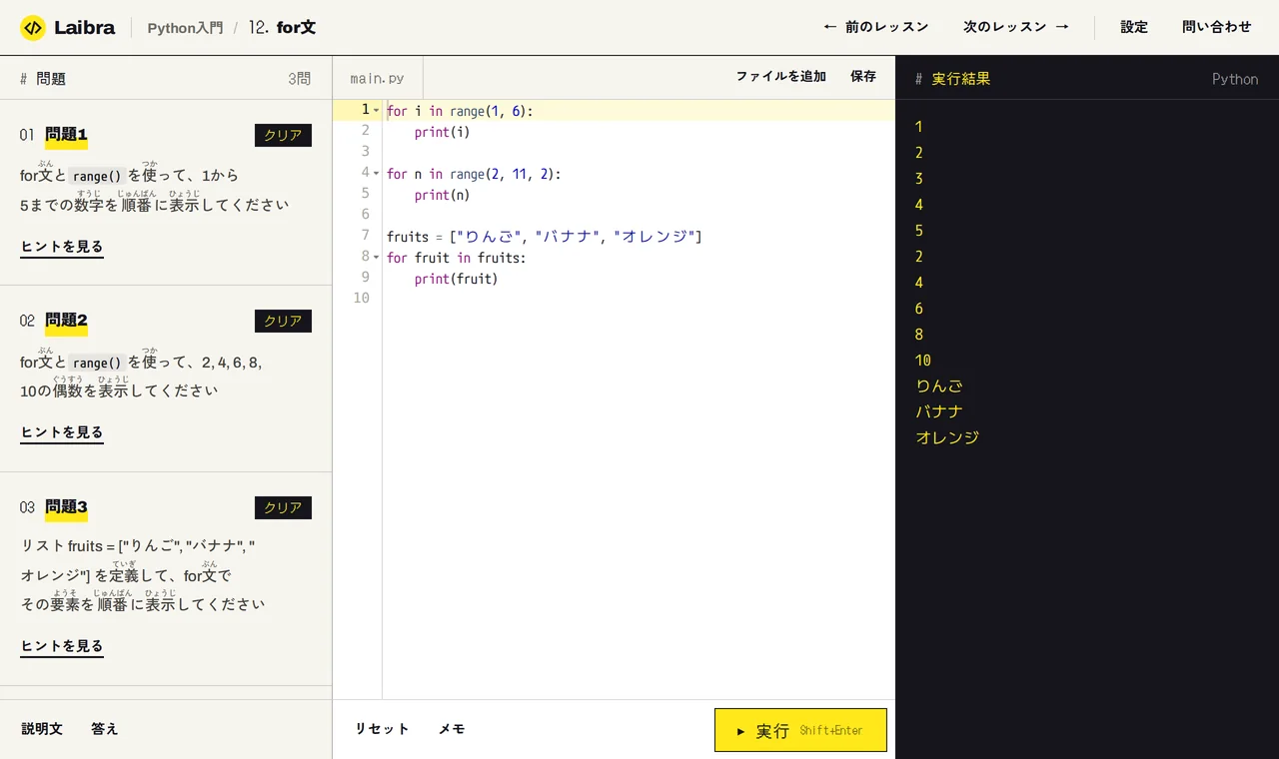Open 答え tab

tap(105, 729)
